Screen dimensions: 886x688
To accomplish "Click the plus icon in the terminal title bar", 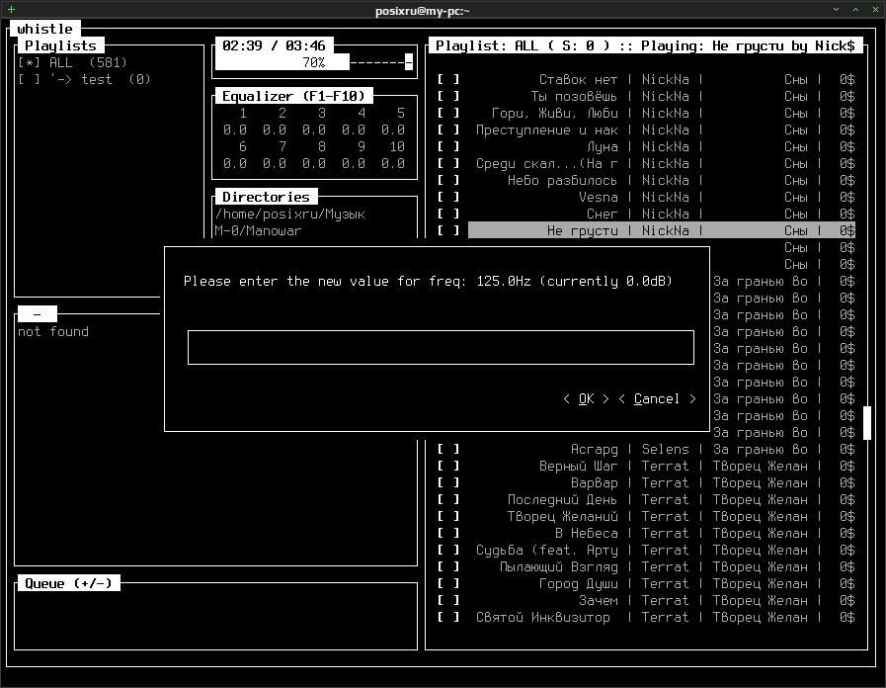I will pos(11,10).
